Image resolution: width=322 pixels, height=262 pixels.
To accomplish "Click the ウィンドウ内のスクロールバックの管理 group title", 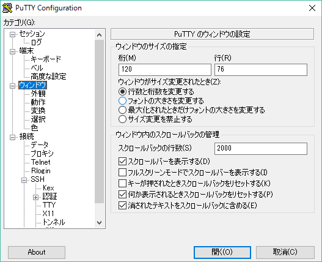I will 167,135.
